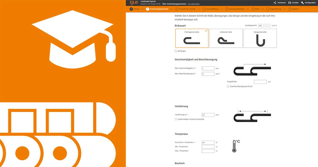The height and width of the screenshot is (167, 318).
Task: Click the thermometer °C icon
Action: click(235, 146)
